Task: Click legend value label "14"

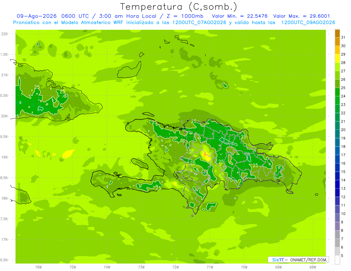Action: pos(343,180)
